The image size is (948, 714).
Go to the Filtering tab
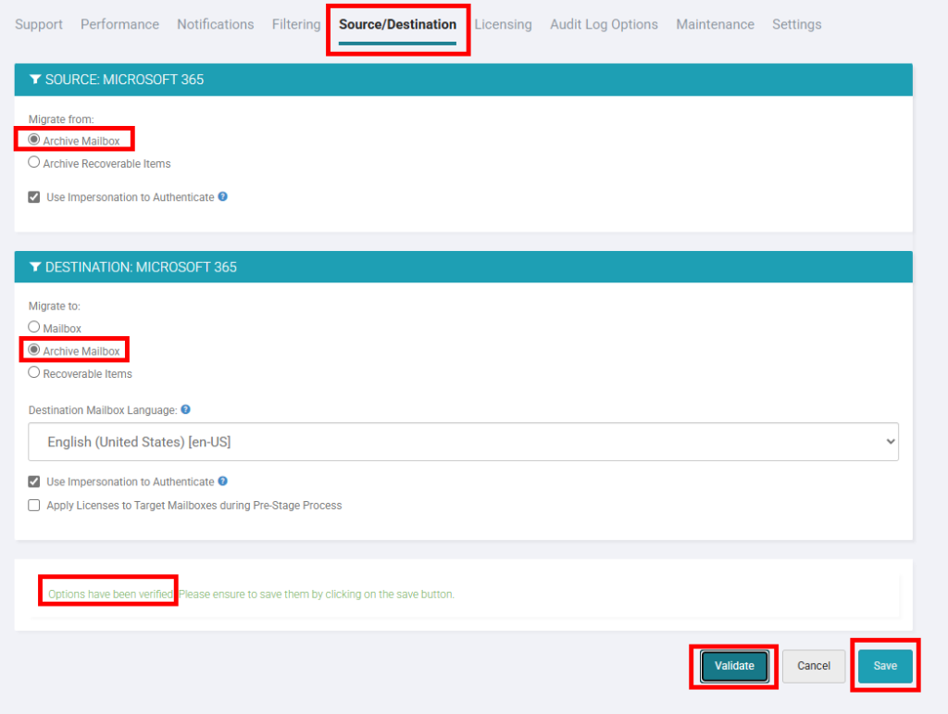(x=296, y=24)
